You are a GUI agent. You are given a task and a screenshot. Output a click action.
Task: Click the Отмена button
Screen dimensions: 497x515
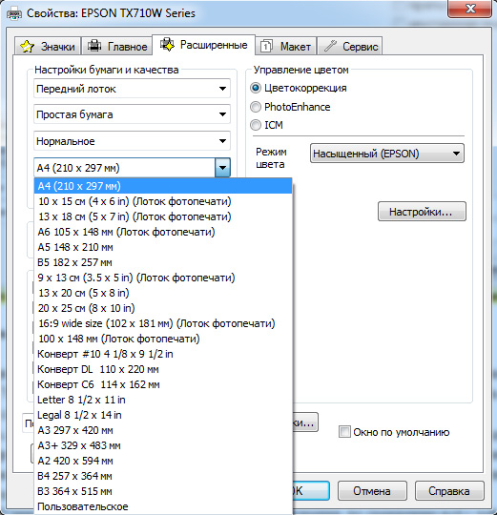(372, 491)
